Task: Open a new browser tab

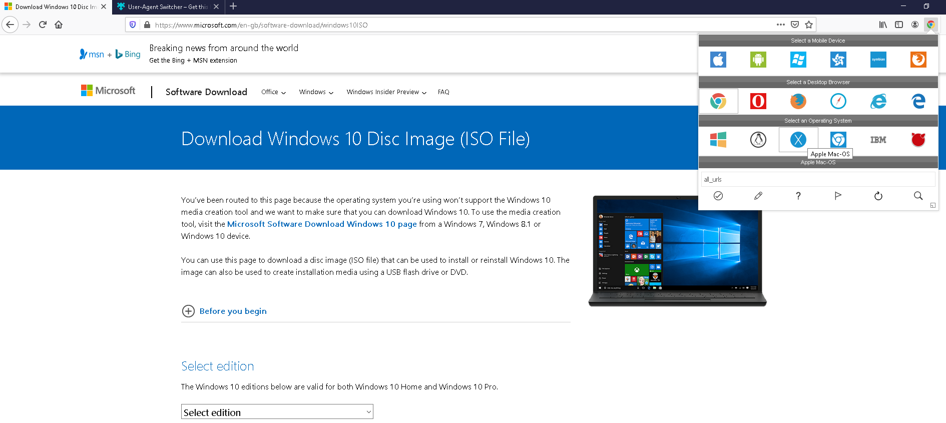Action: pos(233,7)
